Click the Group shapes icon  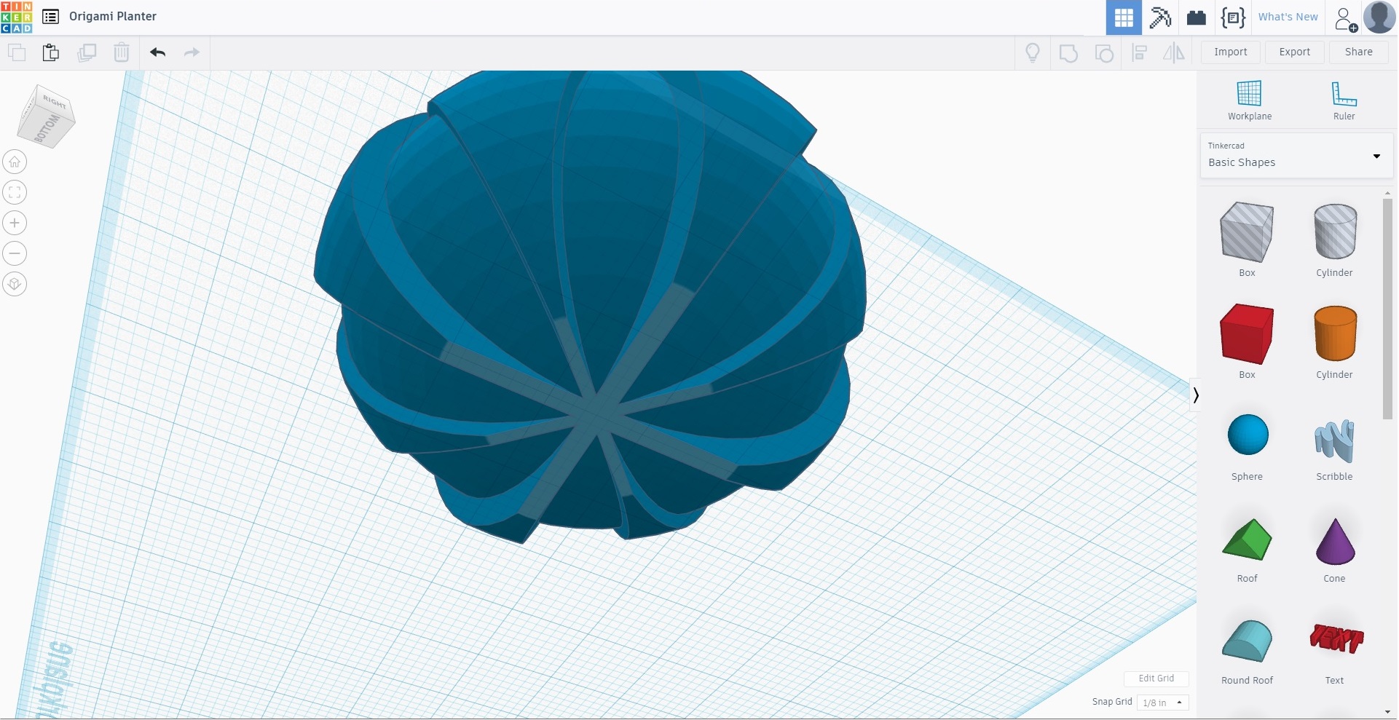[x=1068, y=53]
